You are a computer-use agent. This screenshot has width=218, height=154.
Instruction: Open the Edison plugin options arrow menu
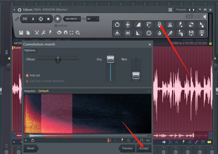(14, 10)
